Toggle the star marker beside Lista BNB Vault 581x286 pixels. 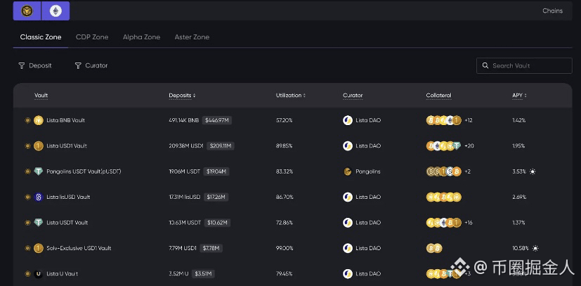pyautogui.click(x=27, y=120)
